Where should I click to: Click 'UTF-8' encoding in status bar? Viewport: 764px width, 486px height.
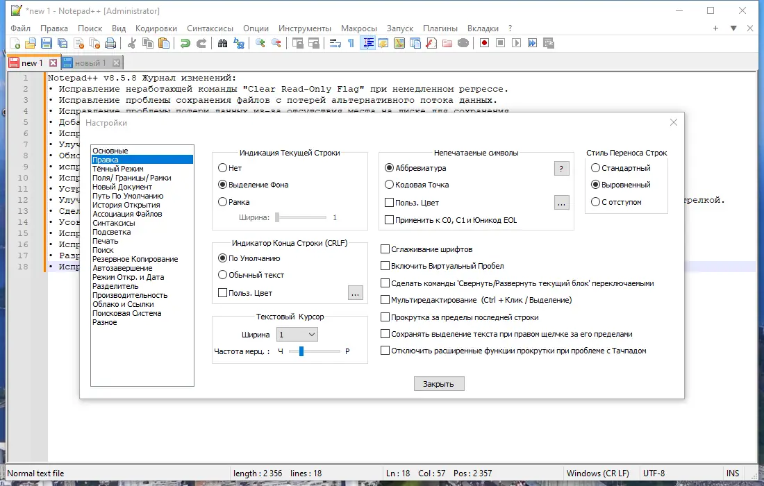(x=654, y=474)
